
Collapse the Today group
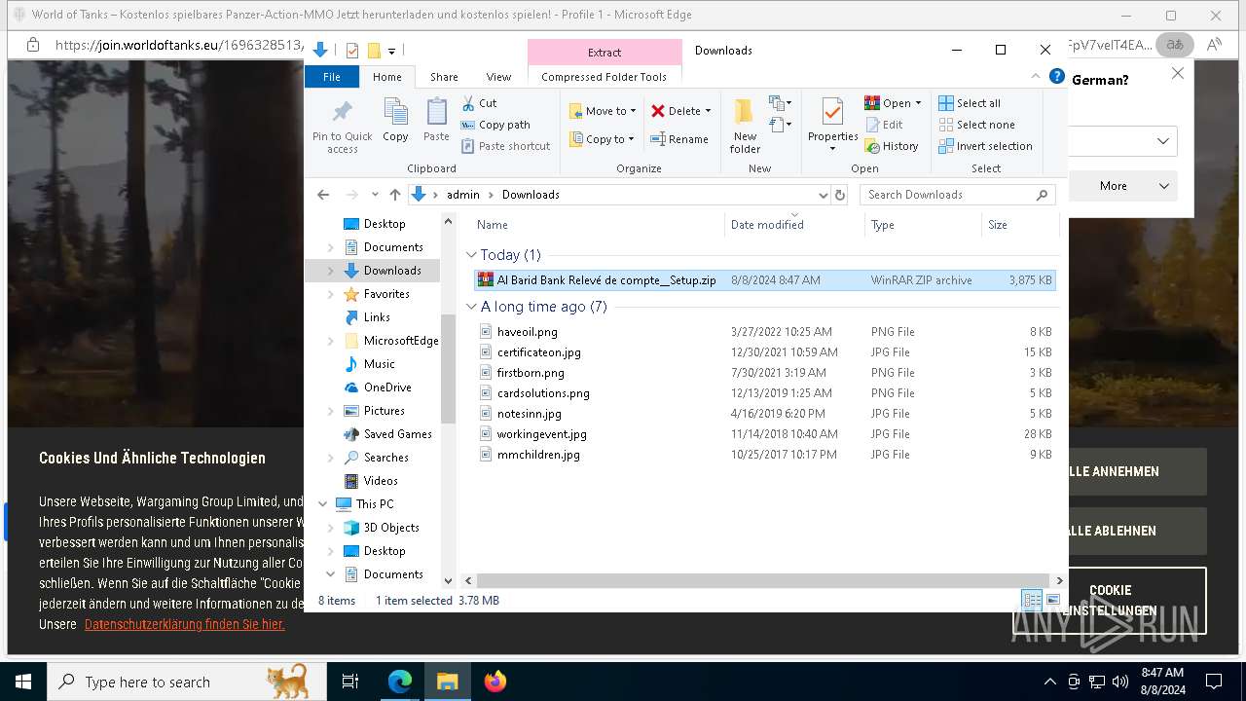click(x=472, y=255)
